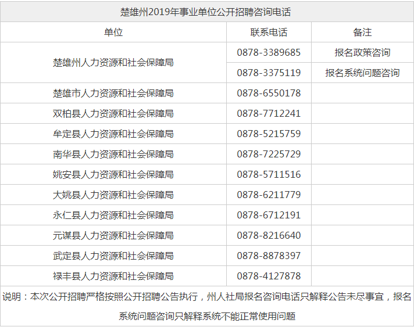Select phone number 0878-8216640
414x327 pixels.
[269, 235]
